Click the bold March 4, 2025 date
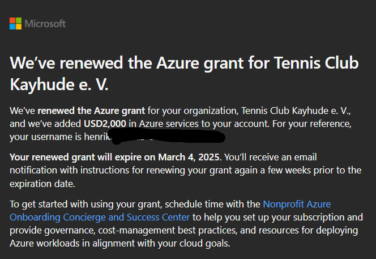This screenshot has height=259, width=376. tap(189, 158)
